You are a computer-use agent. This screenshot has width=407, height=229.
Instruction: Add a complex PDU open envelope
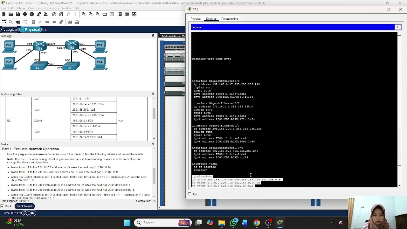(x=77, y=22)
